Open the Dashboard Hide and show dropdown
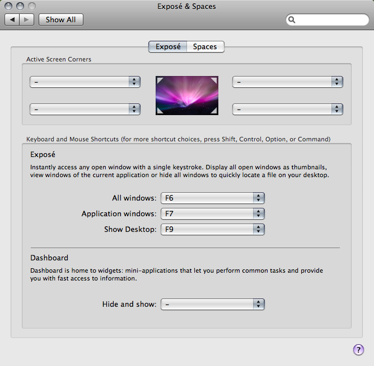 [213, 304]
